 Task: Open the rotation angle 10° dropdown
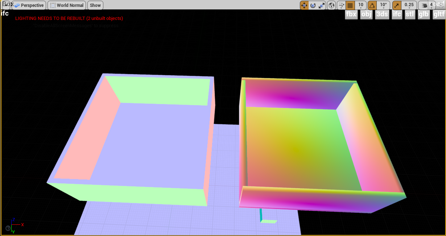(x=383, y=5)
